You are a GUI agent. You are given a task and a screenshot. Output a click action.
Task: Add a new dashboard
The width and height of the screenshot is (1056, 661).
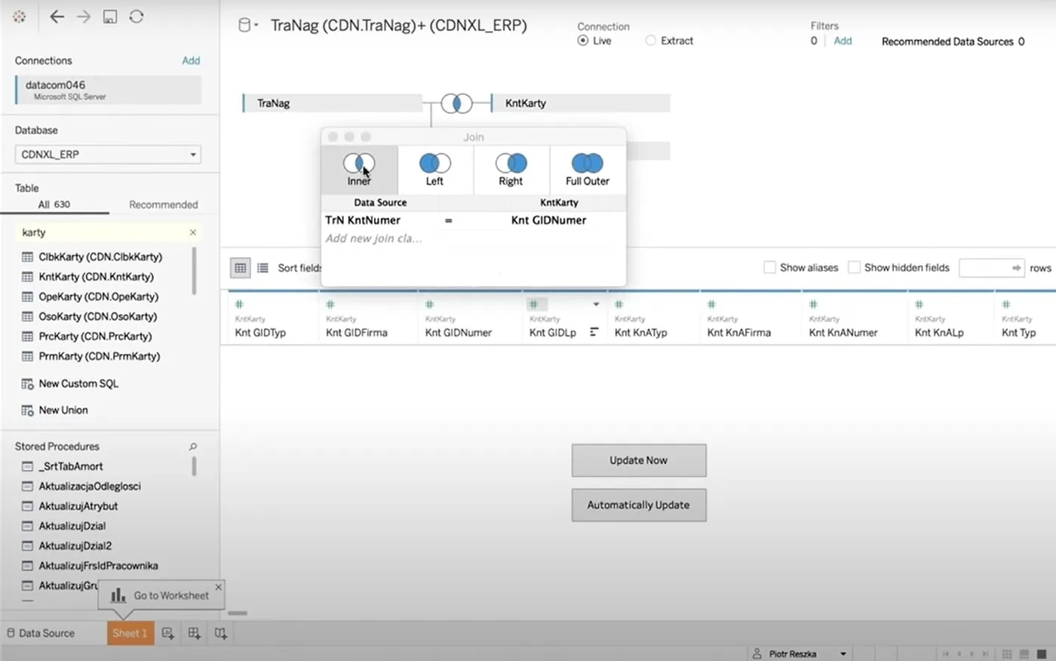[195, 633]
